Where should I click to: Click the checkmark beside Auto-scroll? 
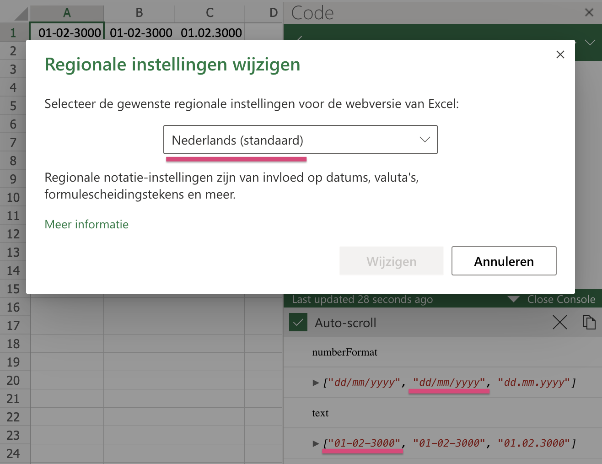pyautogui.click(x=298, y=323)
